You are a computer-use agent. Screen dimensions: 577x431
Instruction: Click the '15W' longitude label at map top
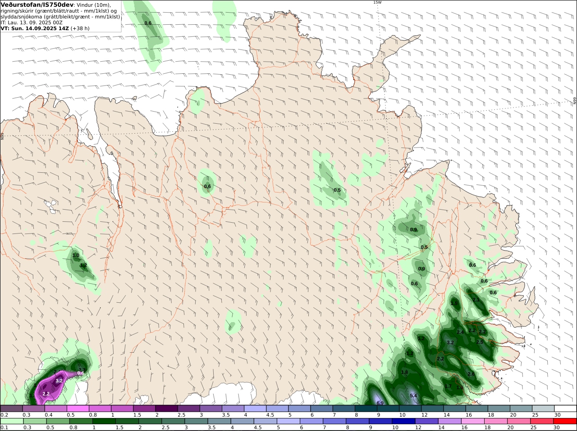point(377,2)
